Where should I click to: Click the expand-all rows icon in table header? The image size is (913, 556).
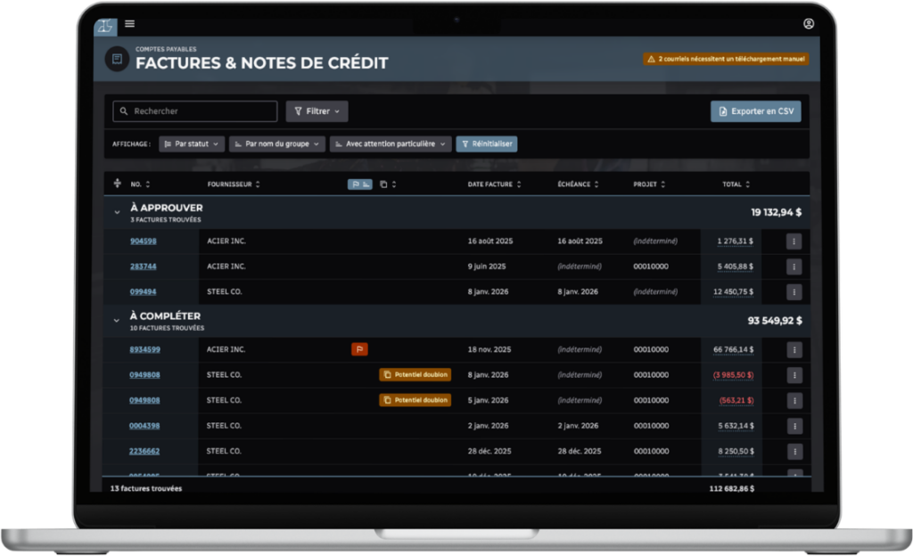(x=117, y=184)
